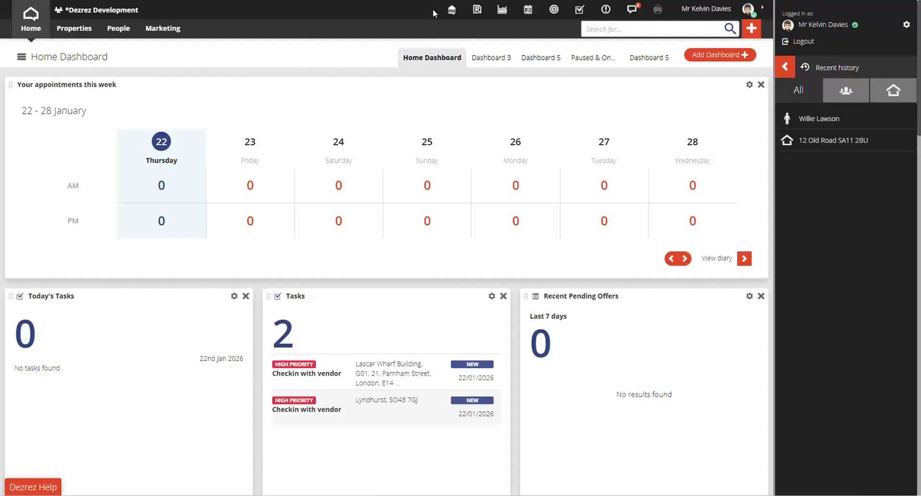Open settings gear of the Tasks widget
Image resolution: width=921 pixels, height=496 pixels.
point(491,296)
